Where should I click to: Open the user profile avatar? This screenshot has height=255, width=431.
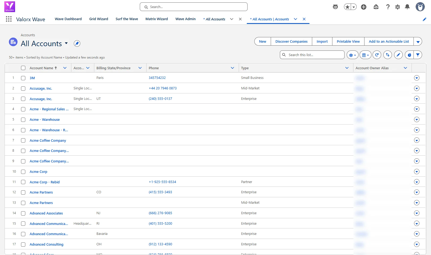(x=420, y=7)
